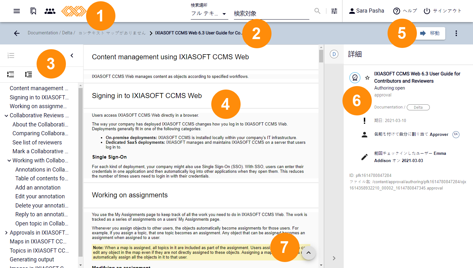
Task: Select 'Comparing Collabora...' TOC entry
Action: [x=40, y=133]
